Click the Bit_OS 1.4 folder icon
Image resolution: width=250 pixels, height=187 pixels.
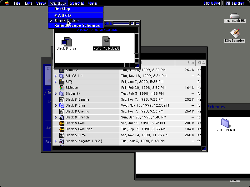(62, 76)
